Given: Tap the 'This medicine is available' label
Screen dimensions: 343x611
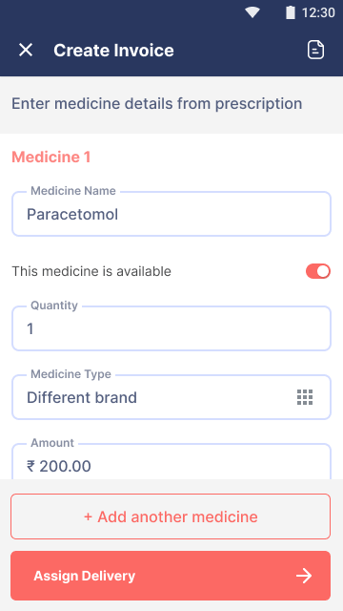Looking at the screenshot, I should (91, 271).
